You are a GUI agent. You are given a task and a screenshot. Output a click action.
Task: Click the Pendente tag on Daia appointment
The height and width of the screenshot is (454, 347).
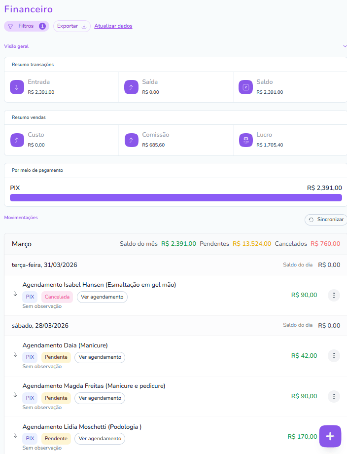pos(56,357)
